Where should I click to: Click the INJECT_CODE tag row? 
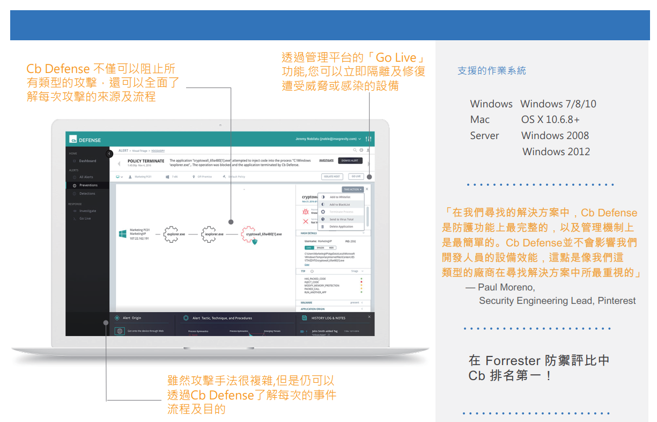[x=333, y=282]
